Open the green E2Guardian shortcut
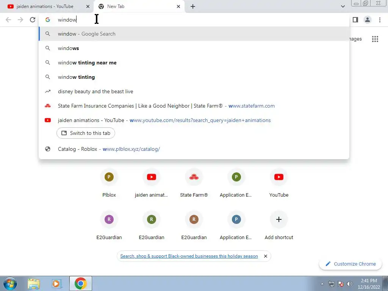Viewport: 388px width, 291px height. point(152,225)
